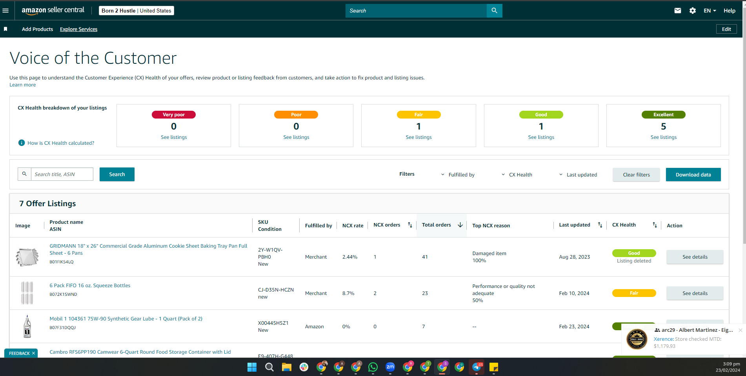Open the hamburger navigation menu

(5, 11)
